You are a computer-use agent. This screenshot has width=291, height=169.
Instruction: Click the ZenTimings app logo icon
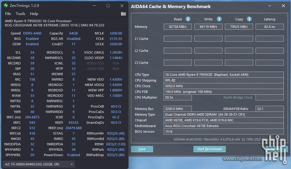[6, 5]
